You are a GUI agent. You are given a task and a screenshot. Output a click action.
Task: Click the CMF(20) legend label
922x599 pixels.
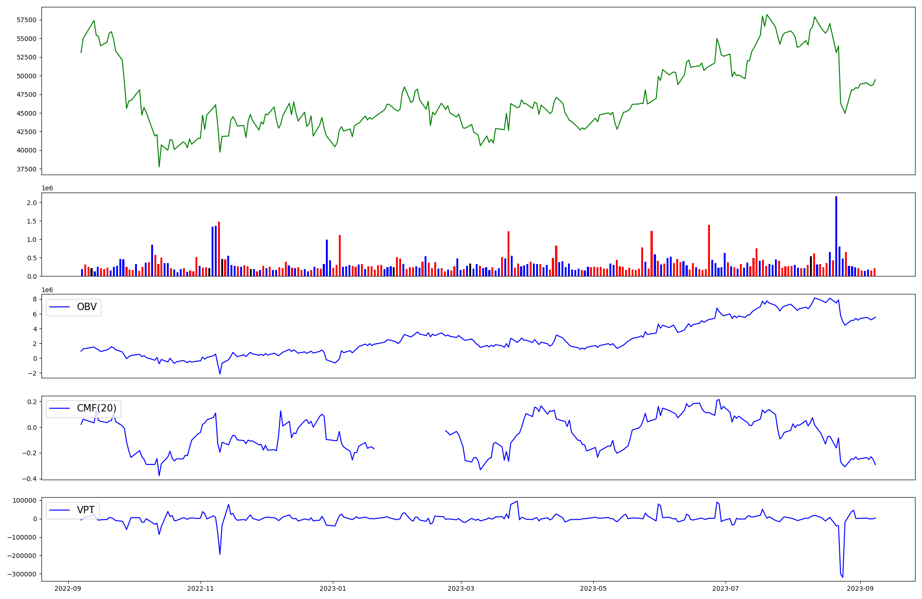96,408
